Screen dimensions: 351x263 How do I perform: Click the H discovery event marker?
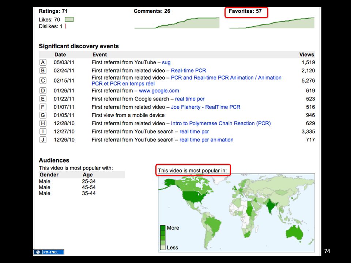pyautogui.click(x=43, y=123)
